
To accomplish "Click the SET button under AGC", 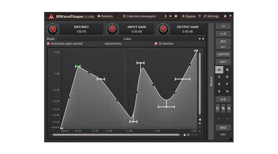I will click(223, 47).
